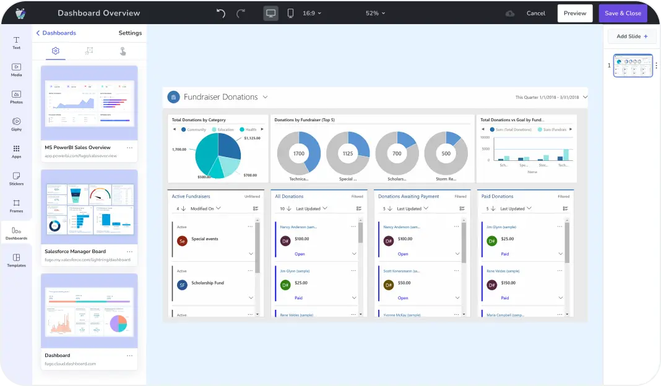
Task: Click Fundraiser Donations round icon
Action: tap(174, 97)
